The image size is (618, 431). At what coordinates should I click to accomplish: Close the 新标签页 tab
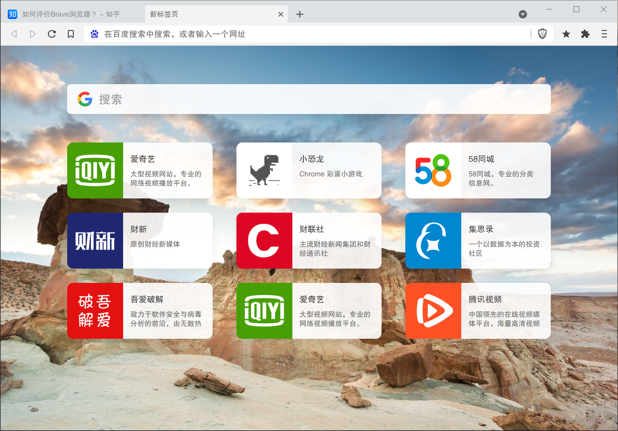coord(280,14)
